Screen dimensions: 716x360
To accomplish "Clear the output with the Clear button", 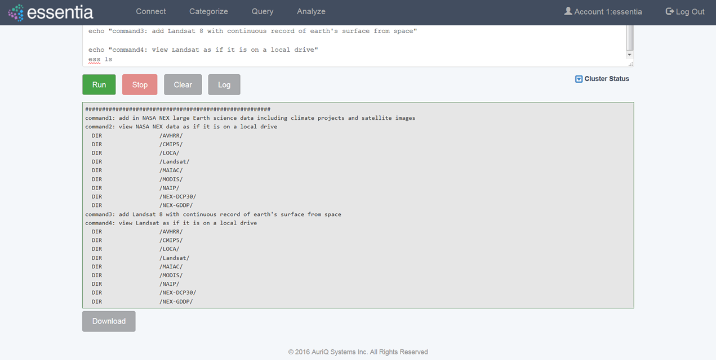I will point(183,85).
